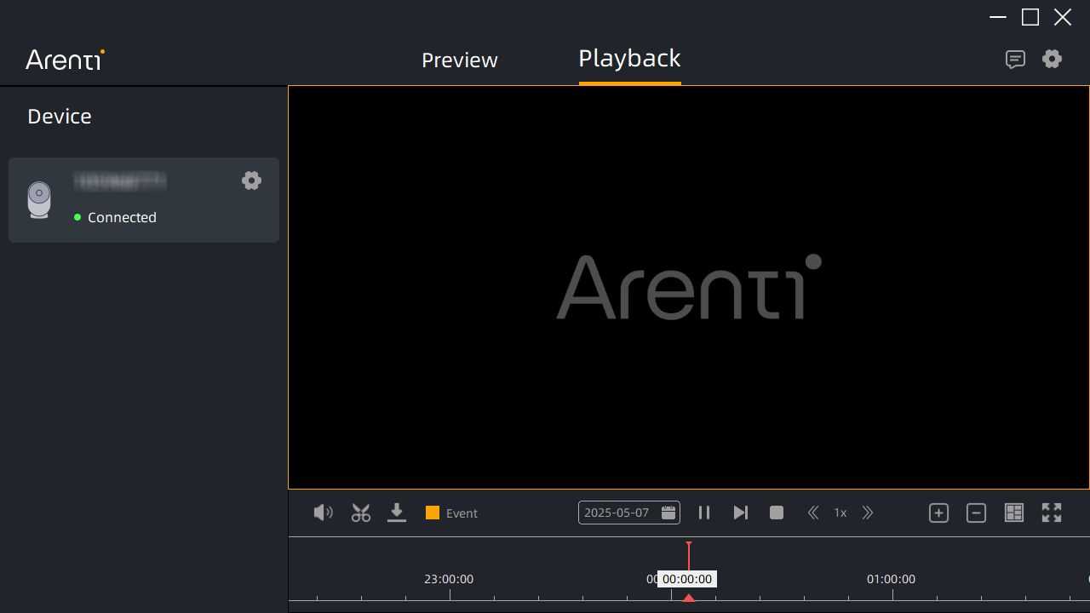Screen dimensions: 1090x613
Task: Select the connected camera device
Action: pos(144,200)
